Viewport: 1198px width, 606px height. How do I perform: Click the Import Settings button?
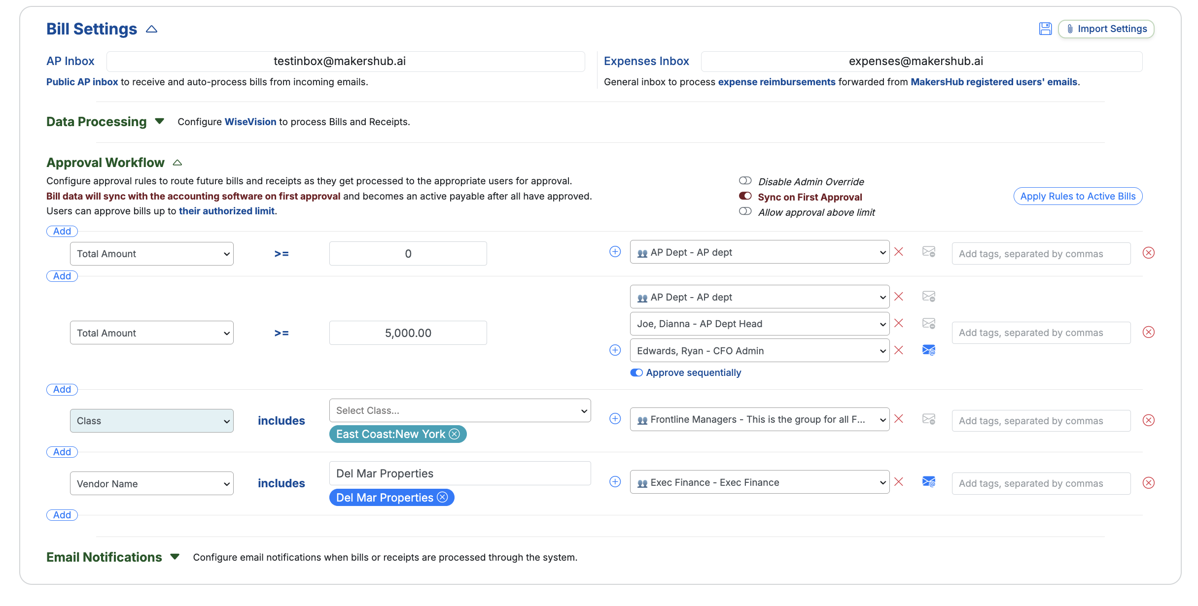point(1106,29)
